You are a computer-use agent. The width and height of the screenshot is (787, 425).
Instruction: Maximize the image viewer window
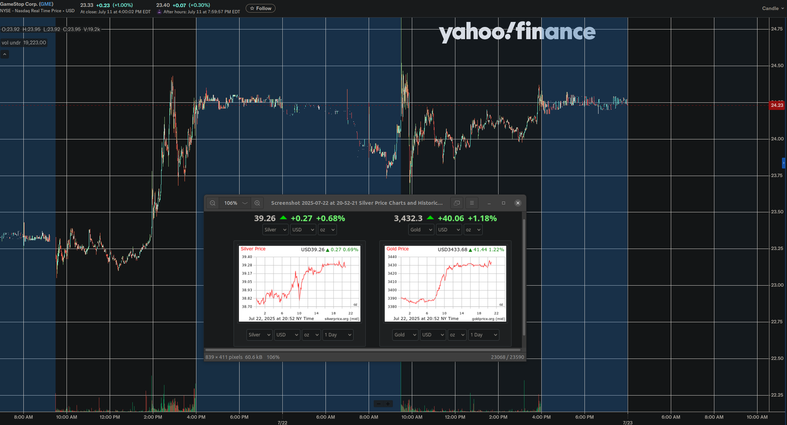tap(504, 203)
